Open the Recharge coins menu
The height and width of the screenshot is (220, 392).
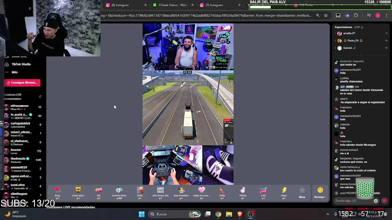[x=320, y=193]
